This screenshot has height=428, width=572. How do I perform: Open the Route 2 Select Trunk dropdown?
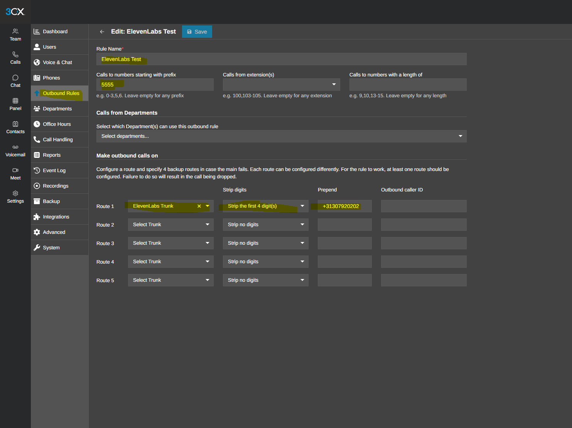171,225
